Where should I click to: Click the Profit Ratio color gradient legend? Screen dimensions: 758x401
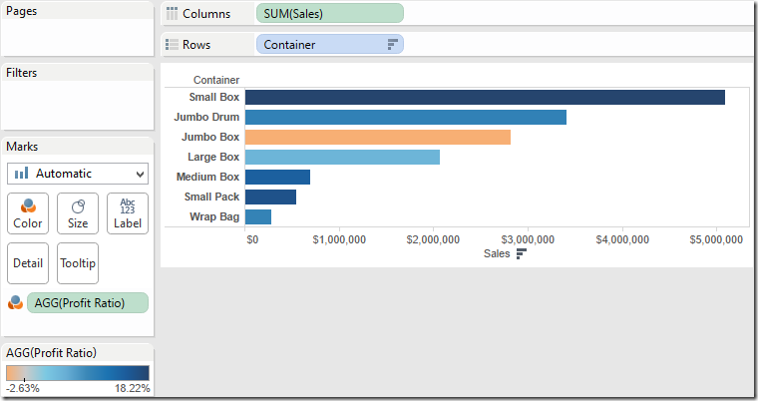(78, 372)
